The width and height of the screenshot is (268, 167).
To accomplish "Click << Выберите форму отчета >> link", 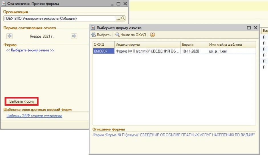I will point(30,50).
